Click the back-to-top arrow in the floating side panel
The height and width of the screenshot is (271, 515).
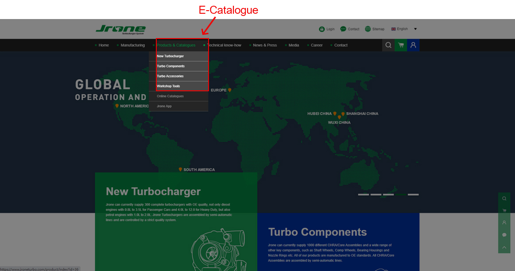click(504, 248)
